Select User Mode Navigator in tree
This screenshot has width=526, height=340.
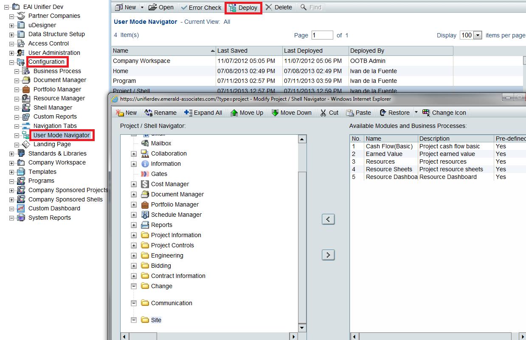[x=62, y=135]
